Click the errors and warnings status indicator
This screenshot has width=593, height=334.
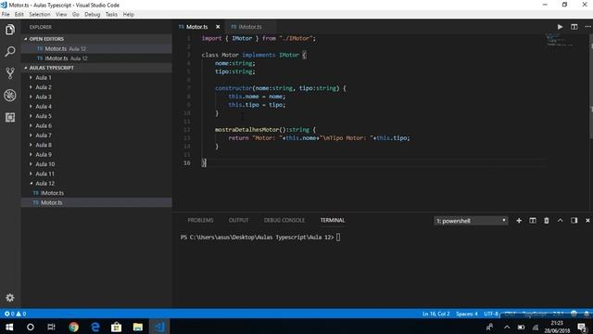tap(15, 314)
